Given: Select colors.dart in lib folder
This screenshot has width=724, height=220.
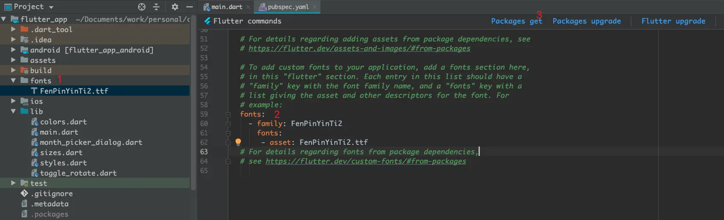Looking at the screenshot, I should [63, 122].
